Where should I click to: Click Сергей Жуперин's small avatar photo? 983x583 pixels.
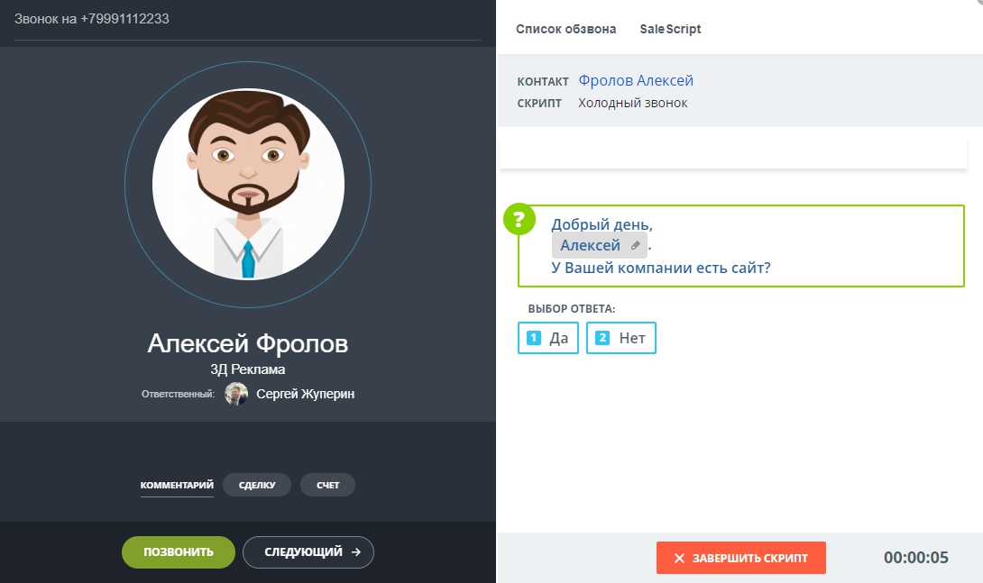coord(236,394)
